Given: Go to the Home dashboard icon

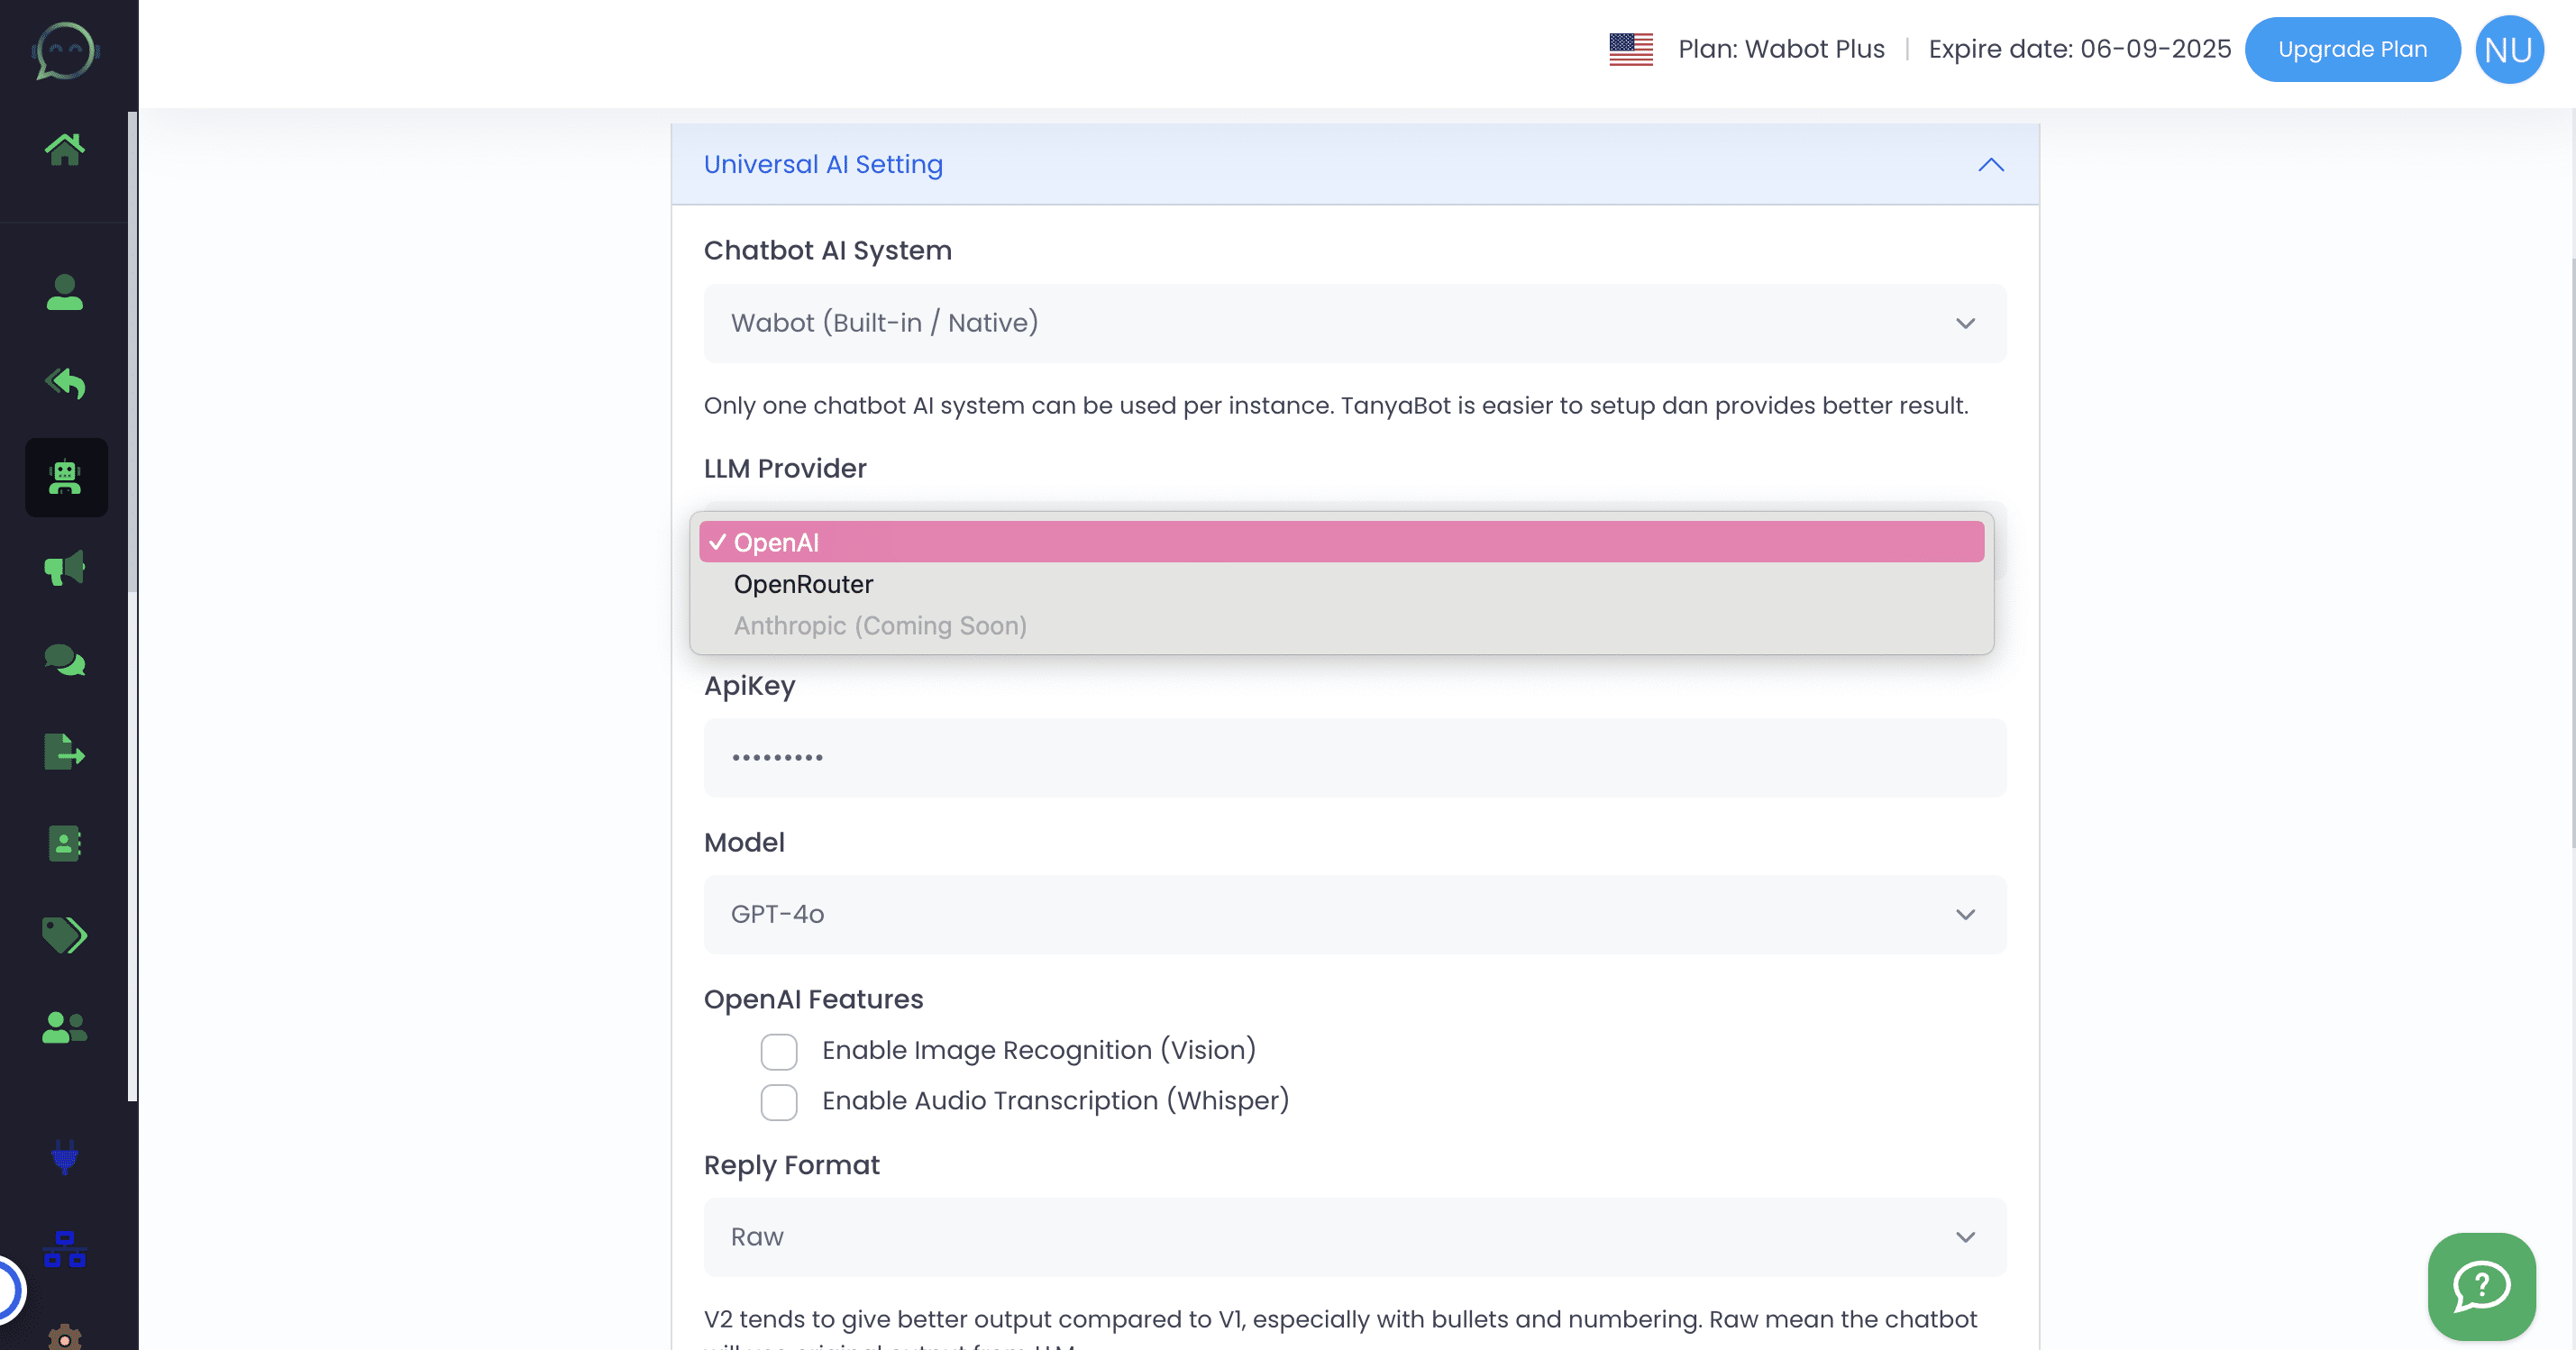Looking at the screenshot, I should coord(65,149).
